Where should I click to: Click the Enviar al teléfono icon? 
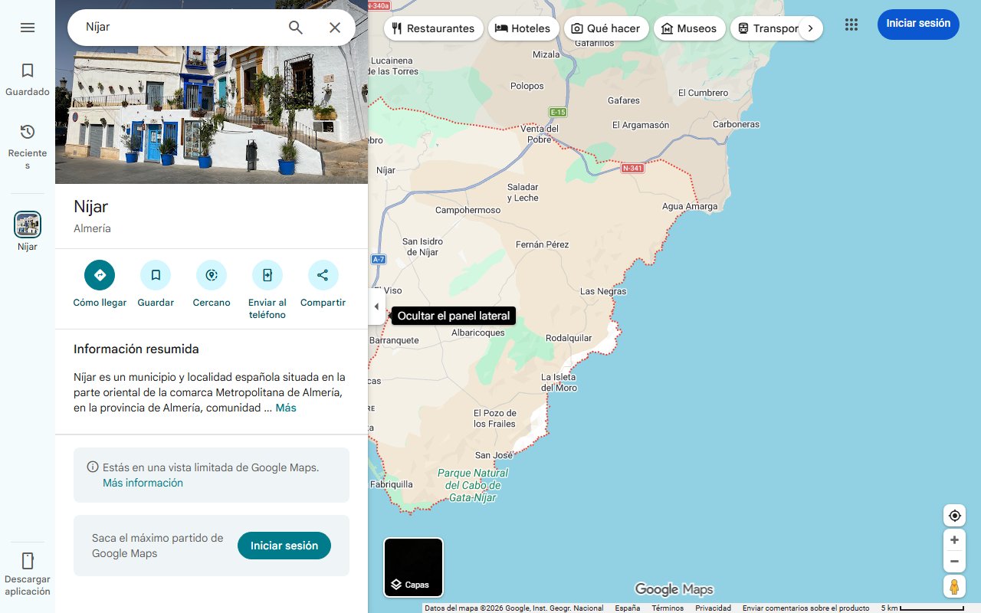[267, 274]
